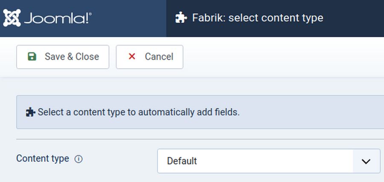
Task: Click the green floppy disk save icon
Action: pyautogui.click(x=32, y=57)
